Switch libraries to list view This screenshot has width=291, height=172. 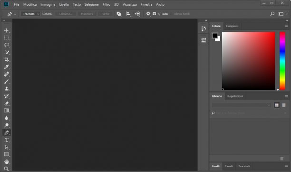tap(284, 105)
